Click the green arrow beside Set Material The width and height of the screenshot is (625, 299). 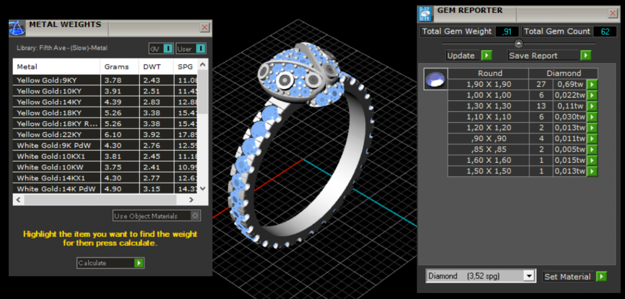point(602,276)
